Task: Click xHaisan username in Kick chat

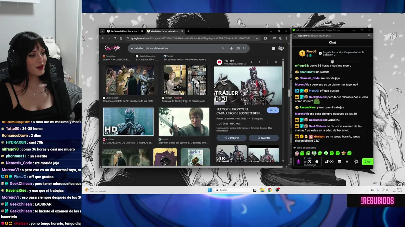Action: pos(319,137)
